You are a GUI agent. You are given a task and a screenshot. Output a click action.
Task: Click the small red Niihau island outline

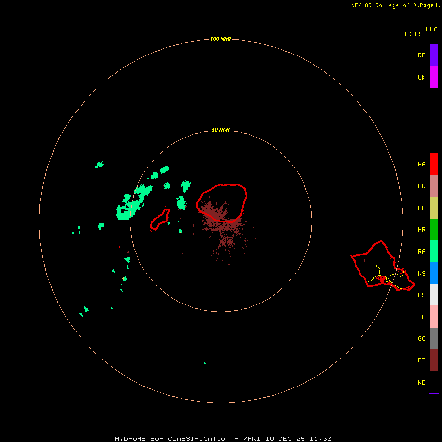(x=160, y=221)
